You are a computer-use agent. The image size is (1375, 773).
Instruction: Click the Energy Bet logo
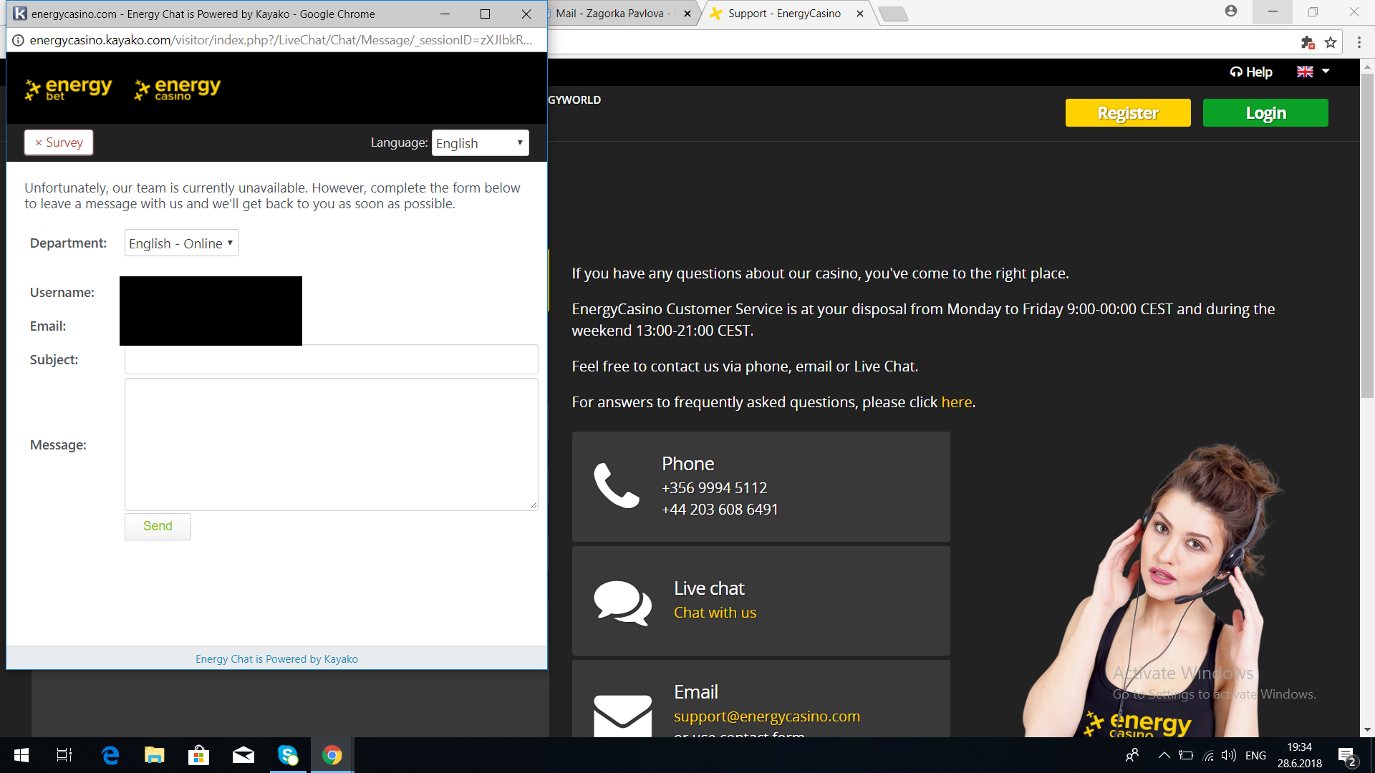(68, 89)
